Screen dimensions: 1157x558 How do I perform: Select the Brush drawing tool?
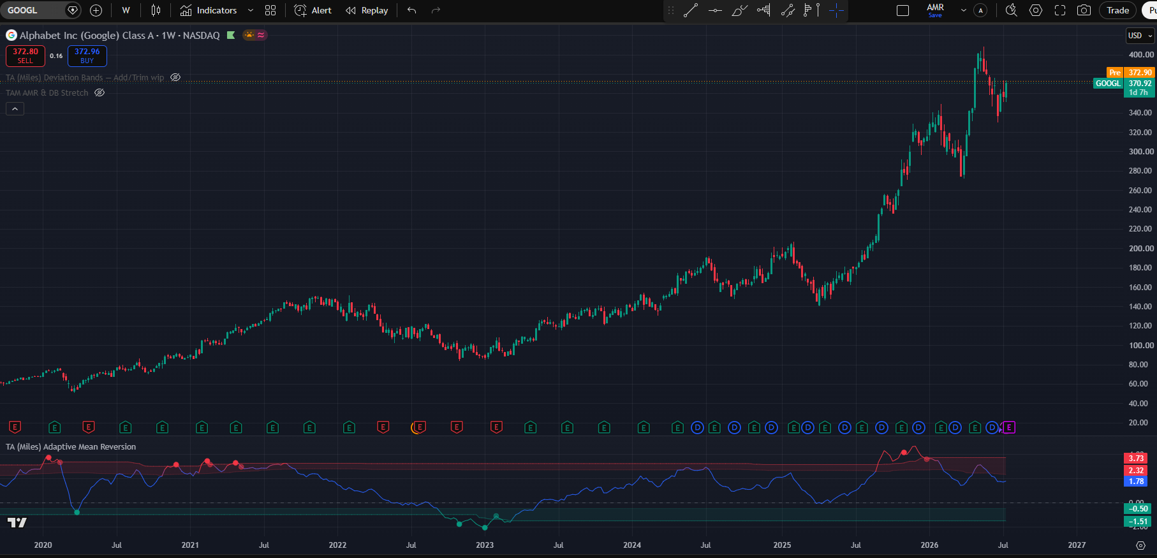pyautogui.click(x=739, y=10)
